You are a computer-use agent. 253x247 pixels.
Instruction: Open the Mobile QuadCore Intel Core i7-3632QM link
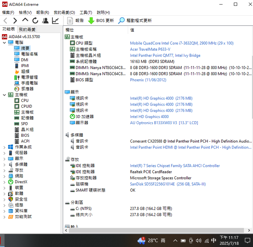pyautogui.click(x=182, y=43)
